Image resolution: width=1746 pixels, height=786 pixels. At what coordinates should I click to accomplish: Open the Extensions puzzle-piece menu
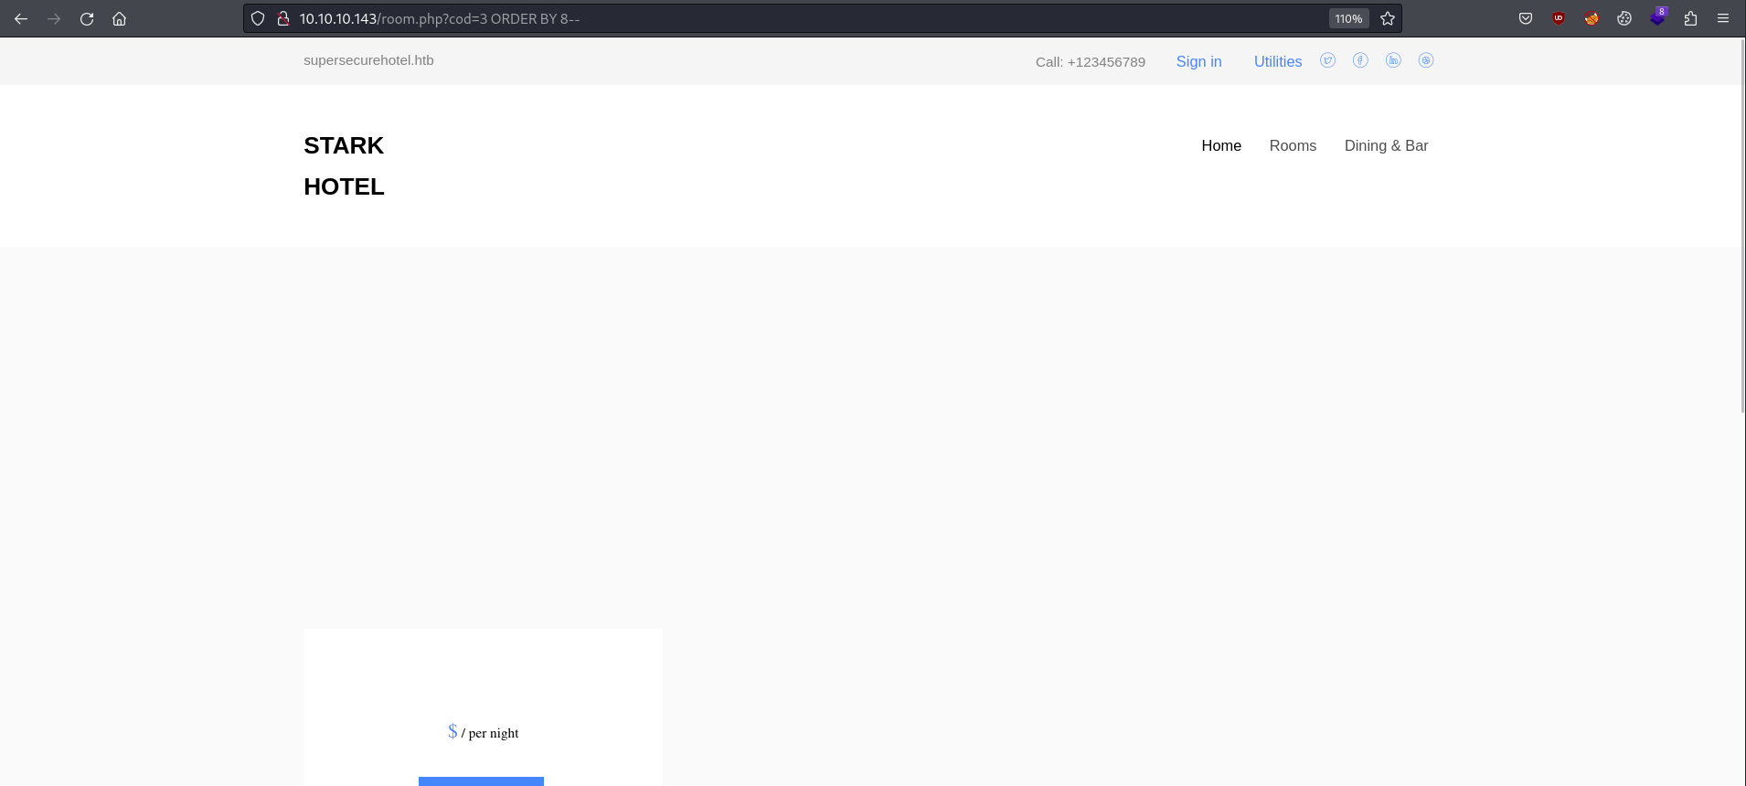click(1690, 18)
